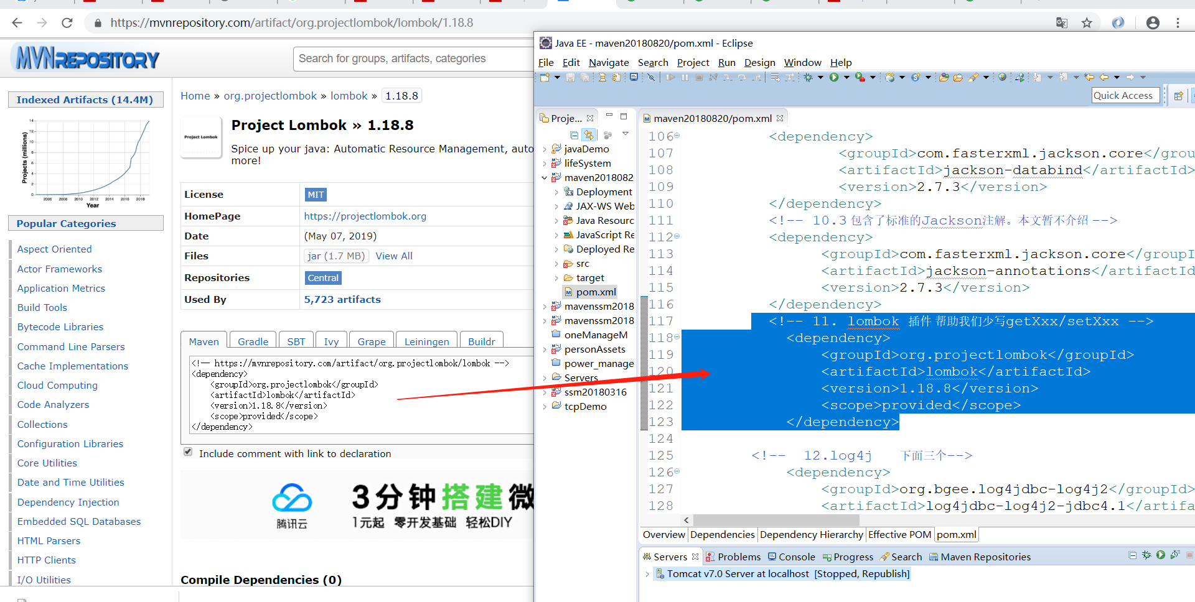Click the green Start server icon in Servers view
1195x602 pixels.
[x=1161, y=555]
